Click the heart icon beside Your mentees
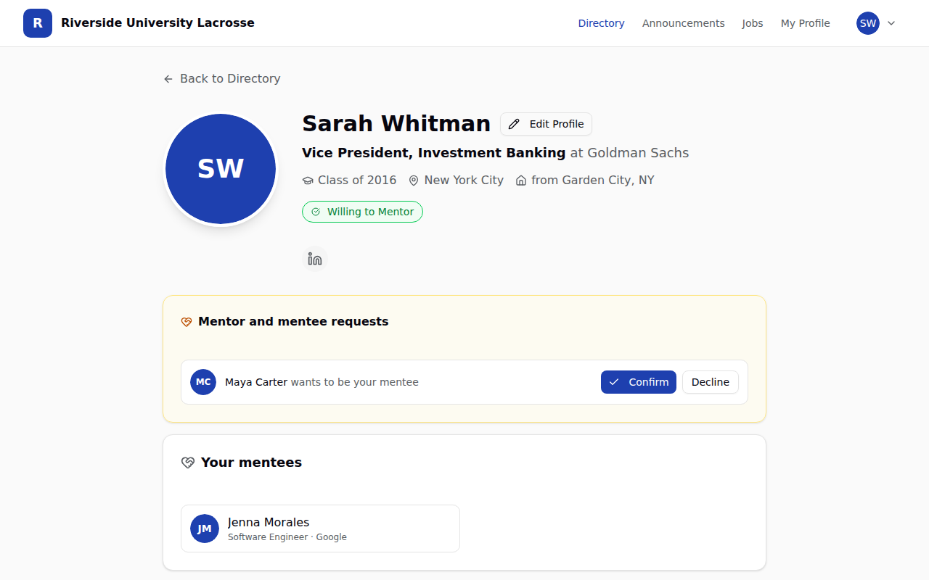The image size is (929, 580). coord(188,463)
